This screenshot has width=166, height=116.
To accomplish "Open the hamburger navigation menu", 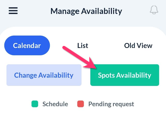I will point(13,11).
